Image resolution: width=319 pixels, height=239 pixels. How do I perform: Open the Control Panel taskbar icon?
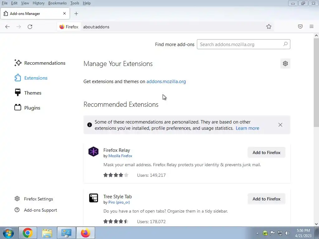[x=66, y=233]
